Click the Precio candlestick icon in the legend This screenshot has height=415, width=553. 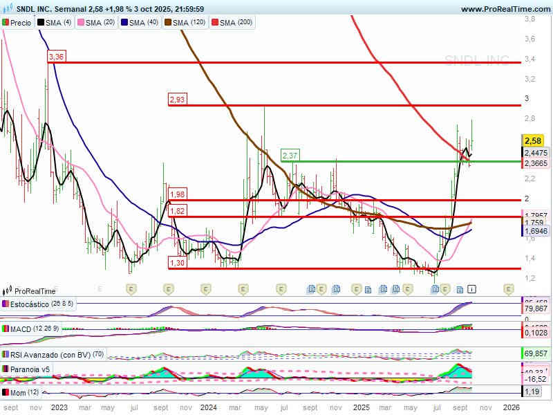point(6,23)
